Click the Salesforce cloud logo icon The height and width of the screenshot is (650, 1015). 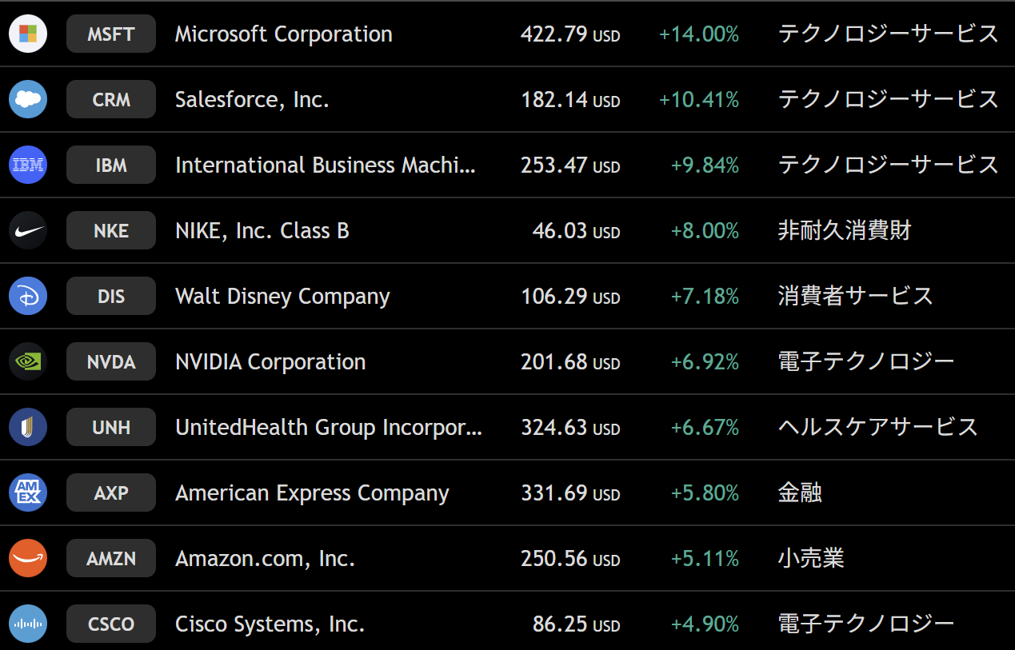click(x=28, y=100)
